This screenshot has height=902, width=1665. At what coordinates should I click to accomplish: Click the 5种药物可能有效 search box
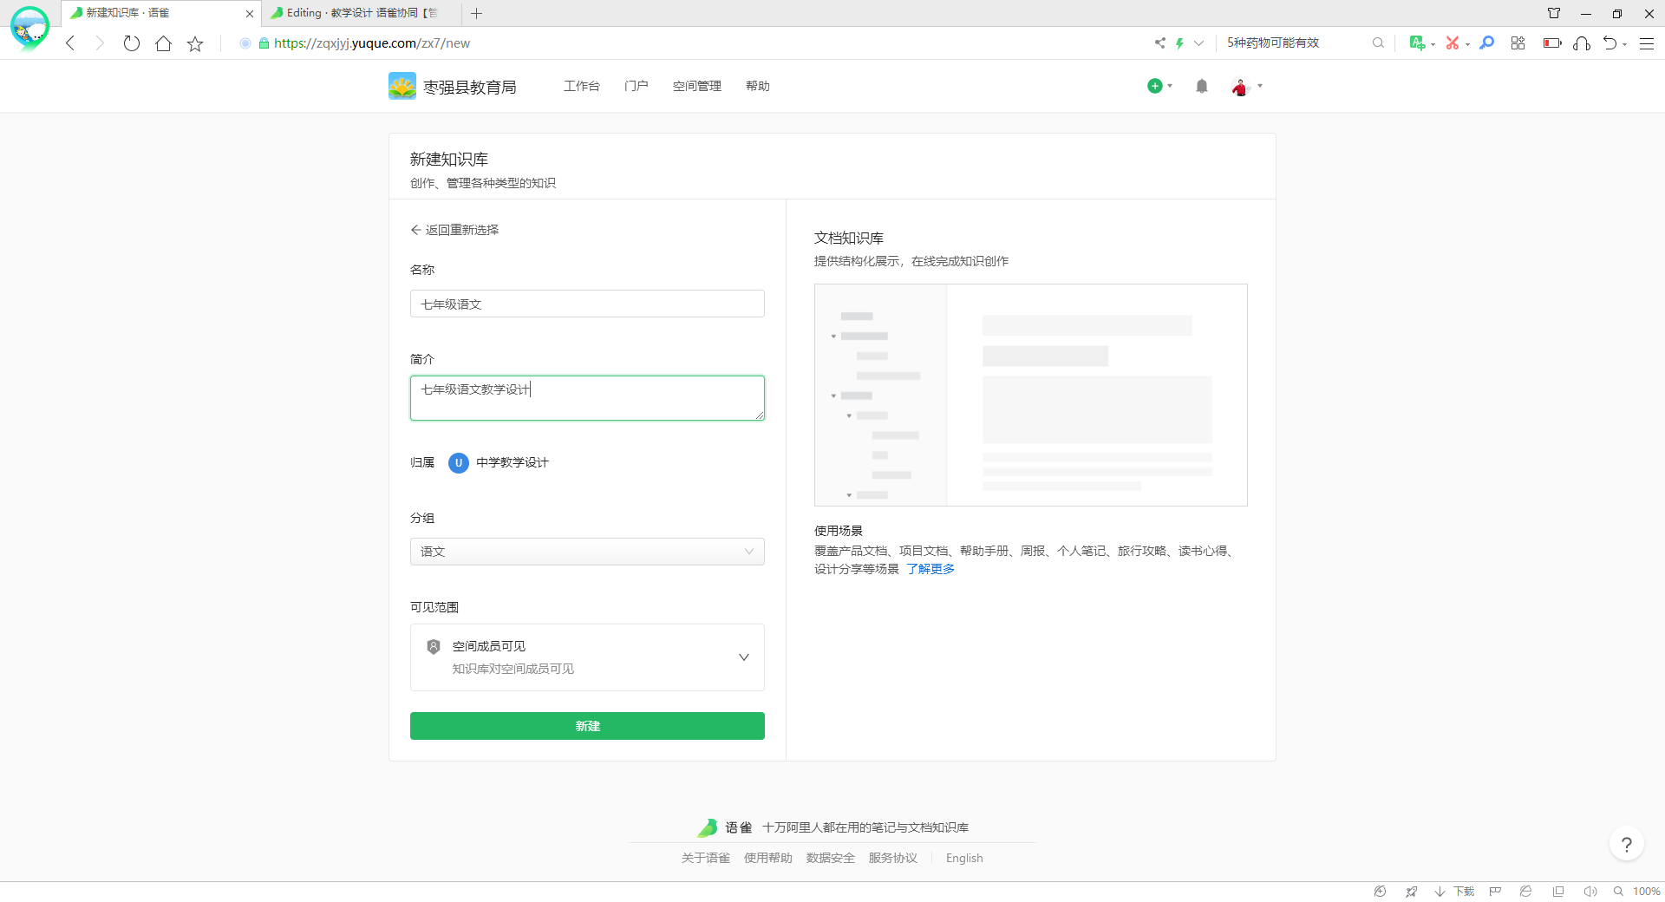[x=1273, y=42]
